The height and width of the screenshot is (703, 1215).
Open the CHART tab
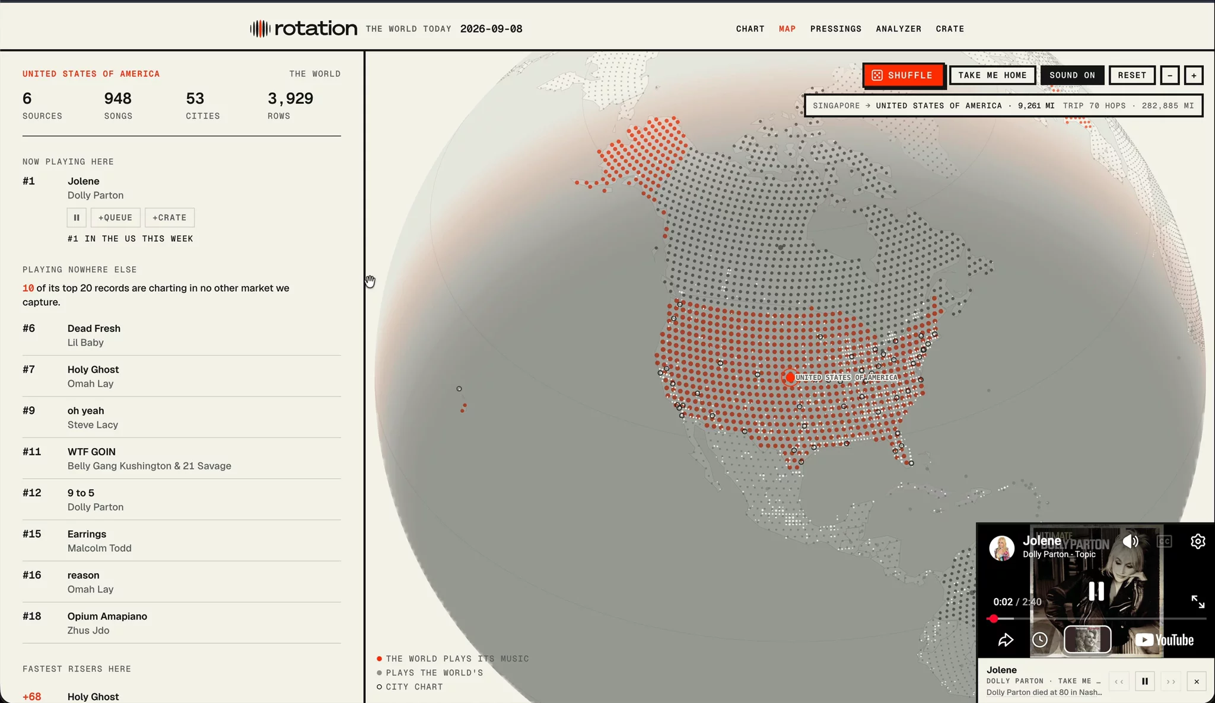pyautogui.click(x=750, y=28)
